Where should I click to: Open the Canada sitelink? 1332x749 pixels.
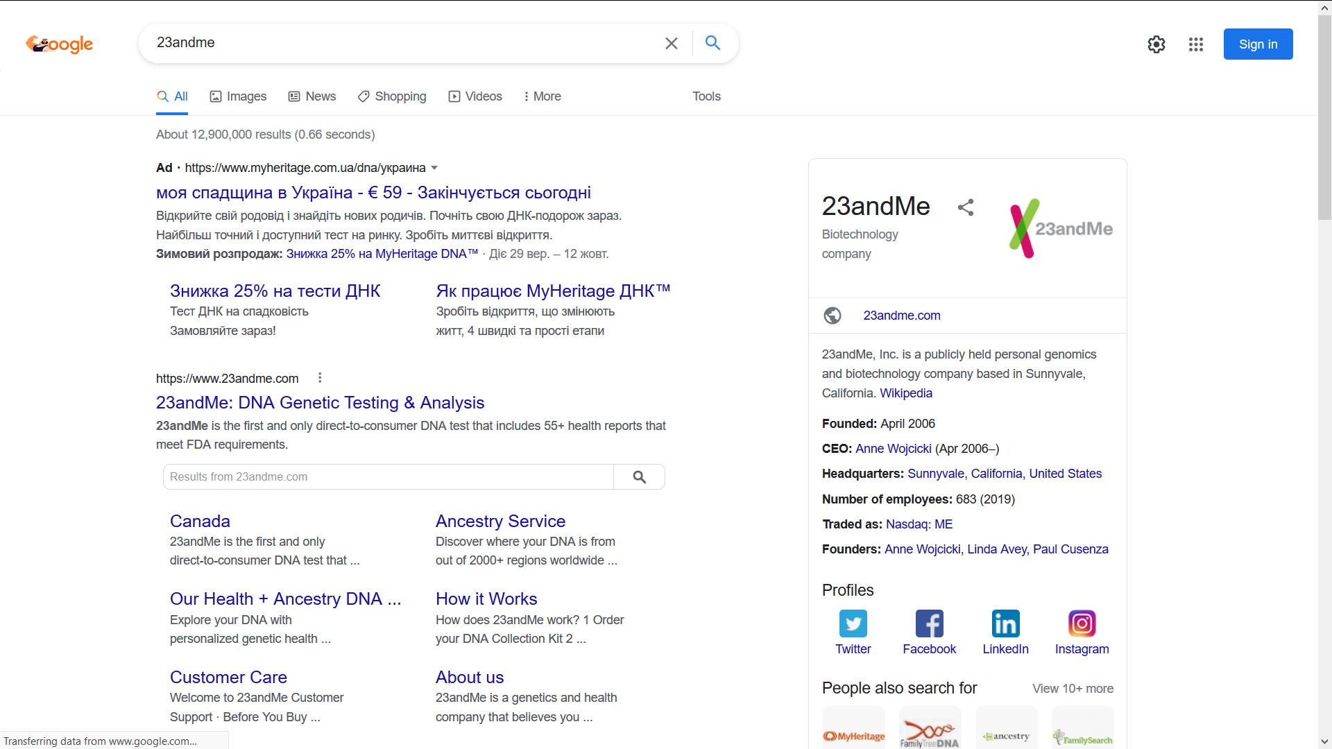pyautogui.click(x=200, y=521)
